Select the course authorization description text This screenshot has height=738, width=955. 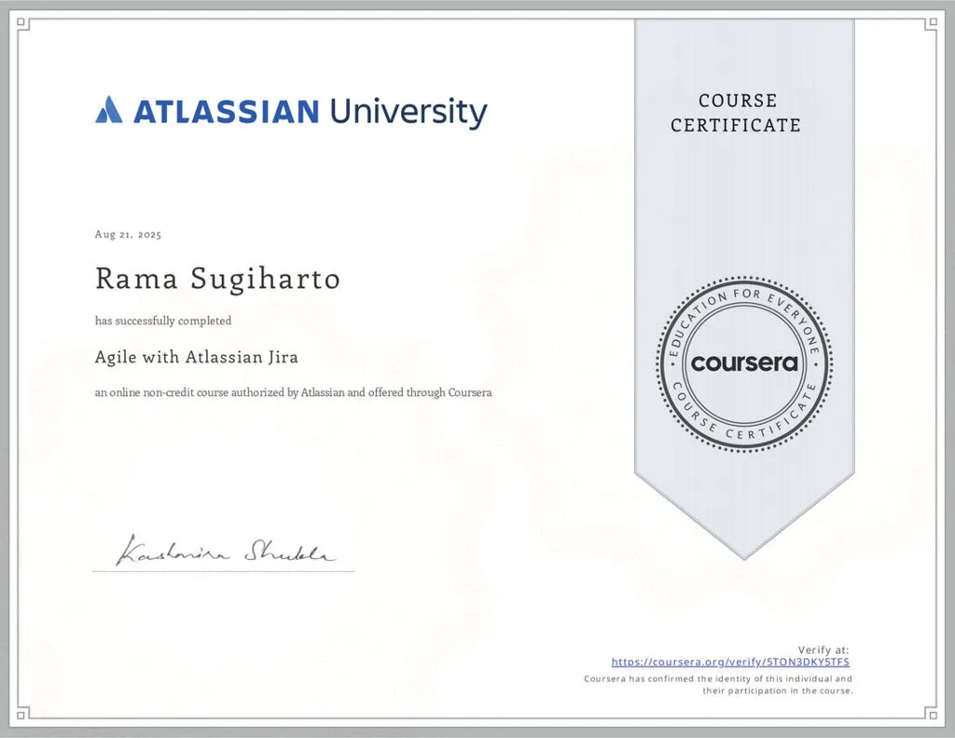[292, 392]
